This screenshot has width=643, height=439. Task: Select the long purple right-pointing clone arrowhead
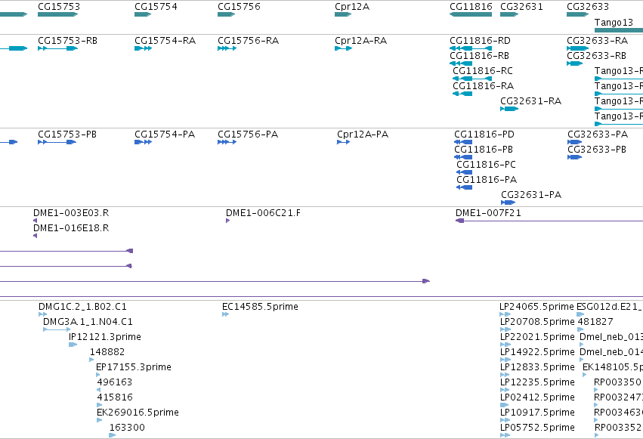pyautogui.click(x=426, y=281)
